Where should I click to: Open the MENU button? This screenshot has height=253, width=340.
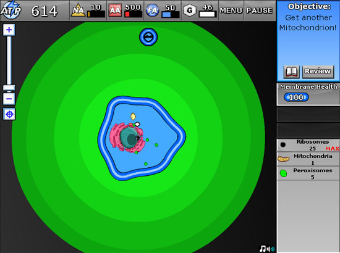pos(231,10)
